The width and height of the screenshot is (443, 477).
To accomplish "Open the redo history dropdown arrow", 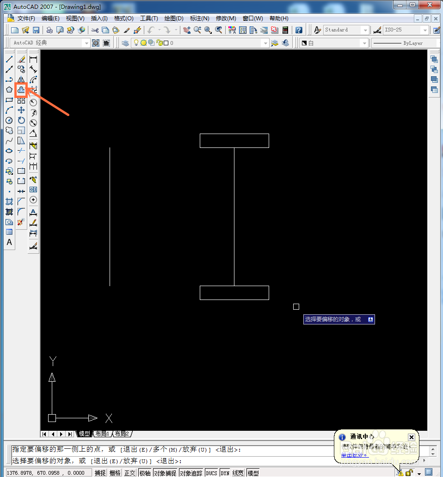I will tap(176, 30).
